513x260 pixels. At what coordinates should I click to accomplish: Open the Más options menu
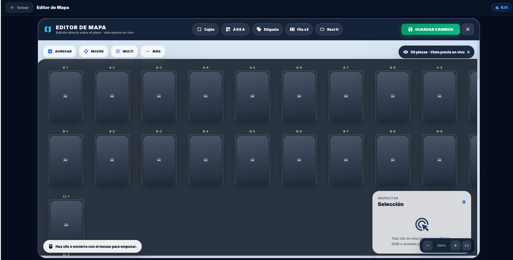153,51
